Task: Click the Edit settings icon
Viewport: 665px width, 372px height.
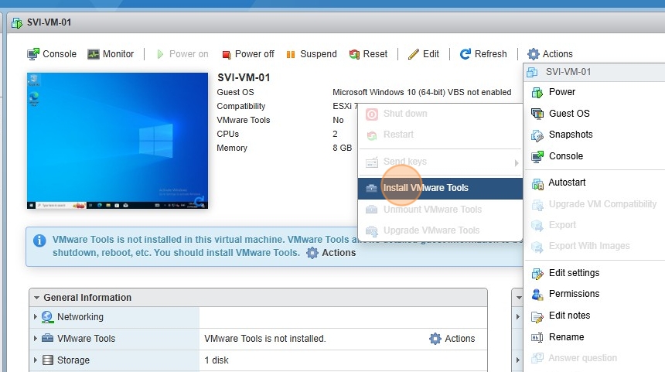Action: point(537,274)
